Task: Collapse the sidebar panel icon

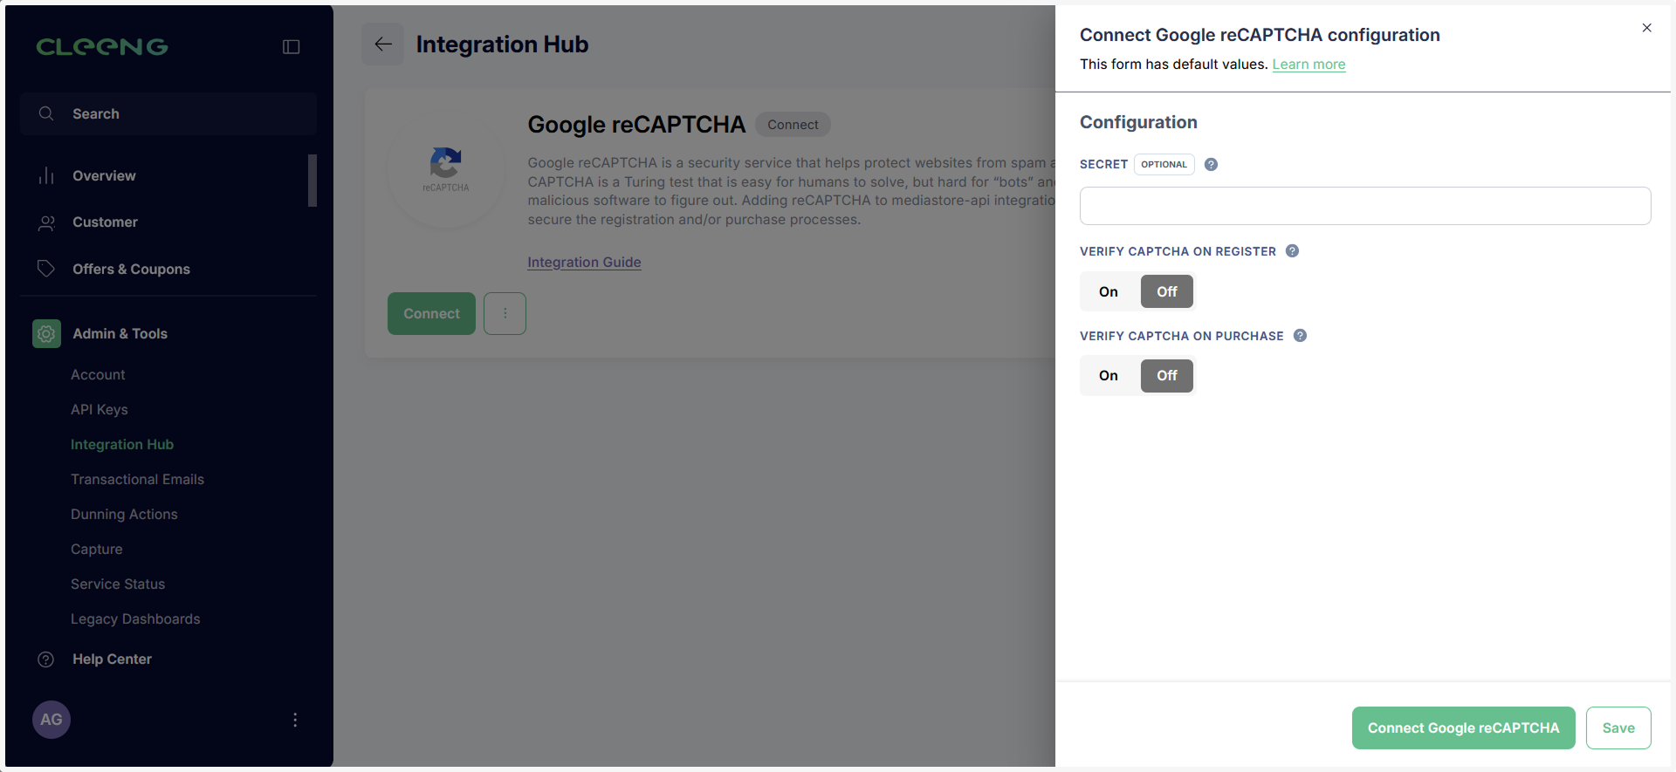Action: point(292,47)
